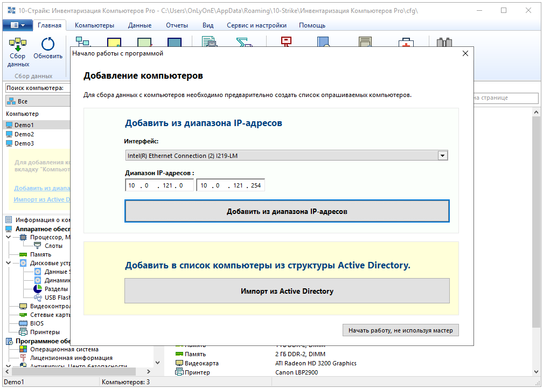Viewport: 543px width, 388px height.
Task: Click the Обновить refresh icon
Action: tap(48, 44)
